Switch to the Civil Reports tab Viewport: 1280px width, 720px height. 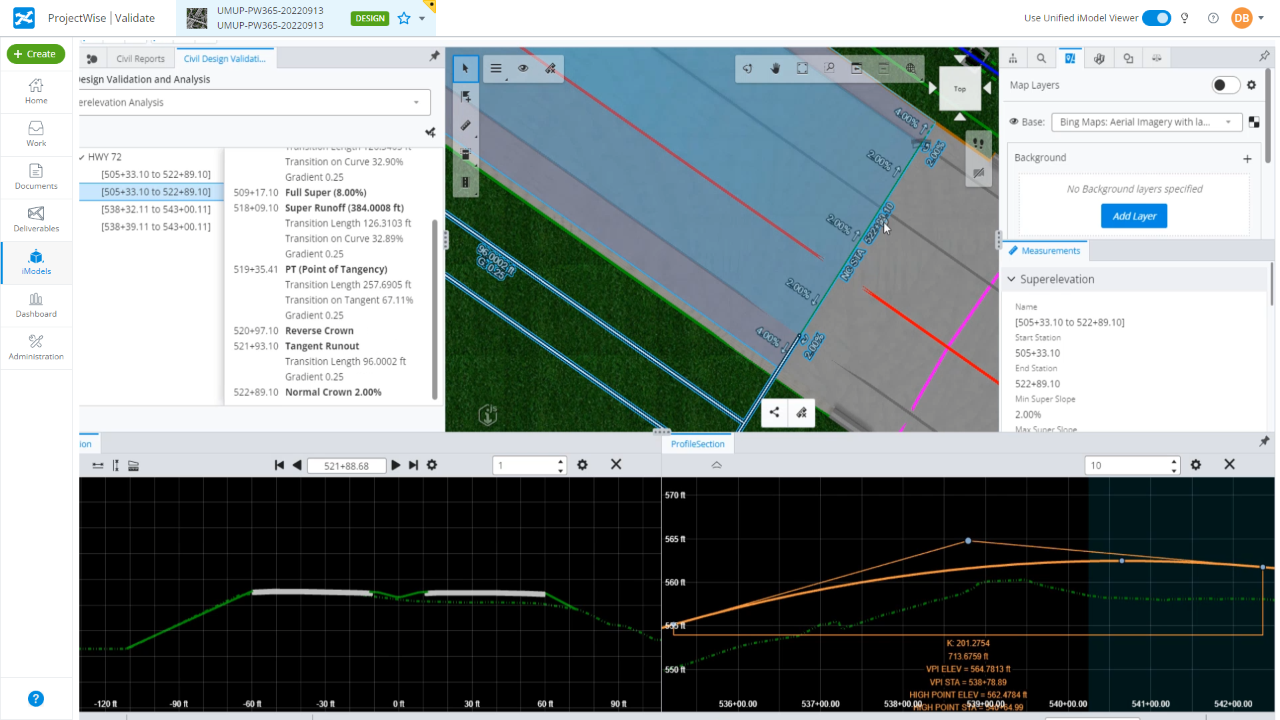[x=140, y=59]
